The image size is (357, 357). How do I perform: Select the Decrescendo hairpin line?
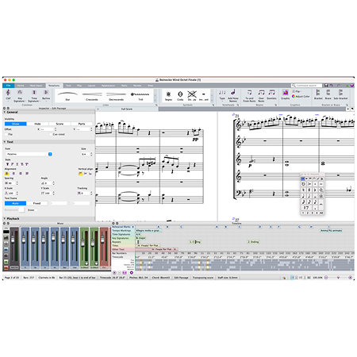[116, 96]
